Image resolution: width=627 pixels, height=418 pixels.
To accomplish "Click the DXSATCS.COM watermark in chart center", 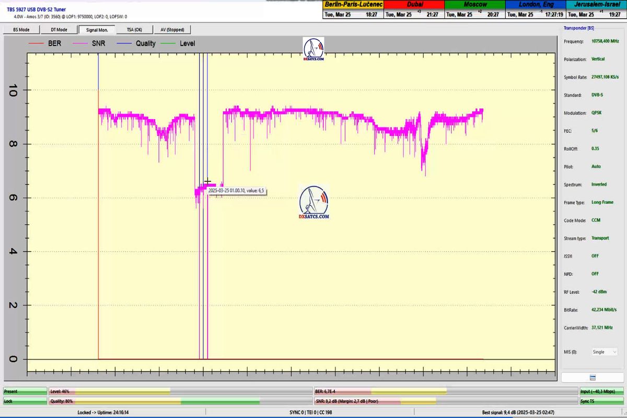I will point(314,202).
